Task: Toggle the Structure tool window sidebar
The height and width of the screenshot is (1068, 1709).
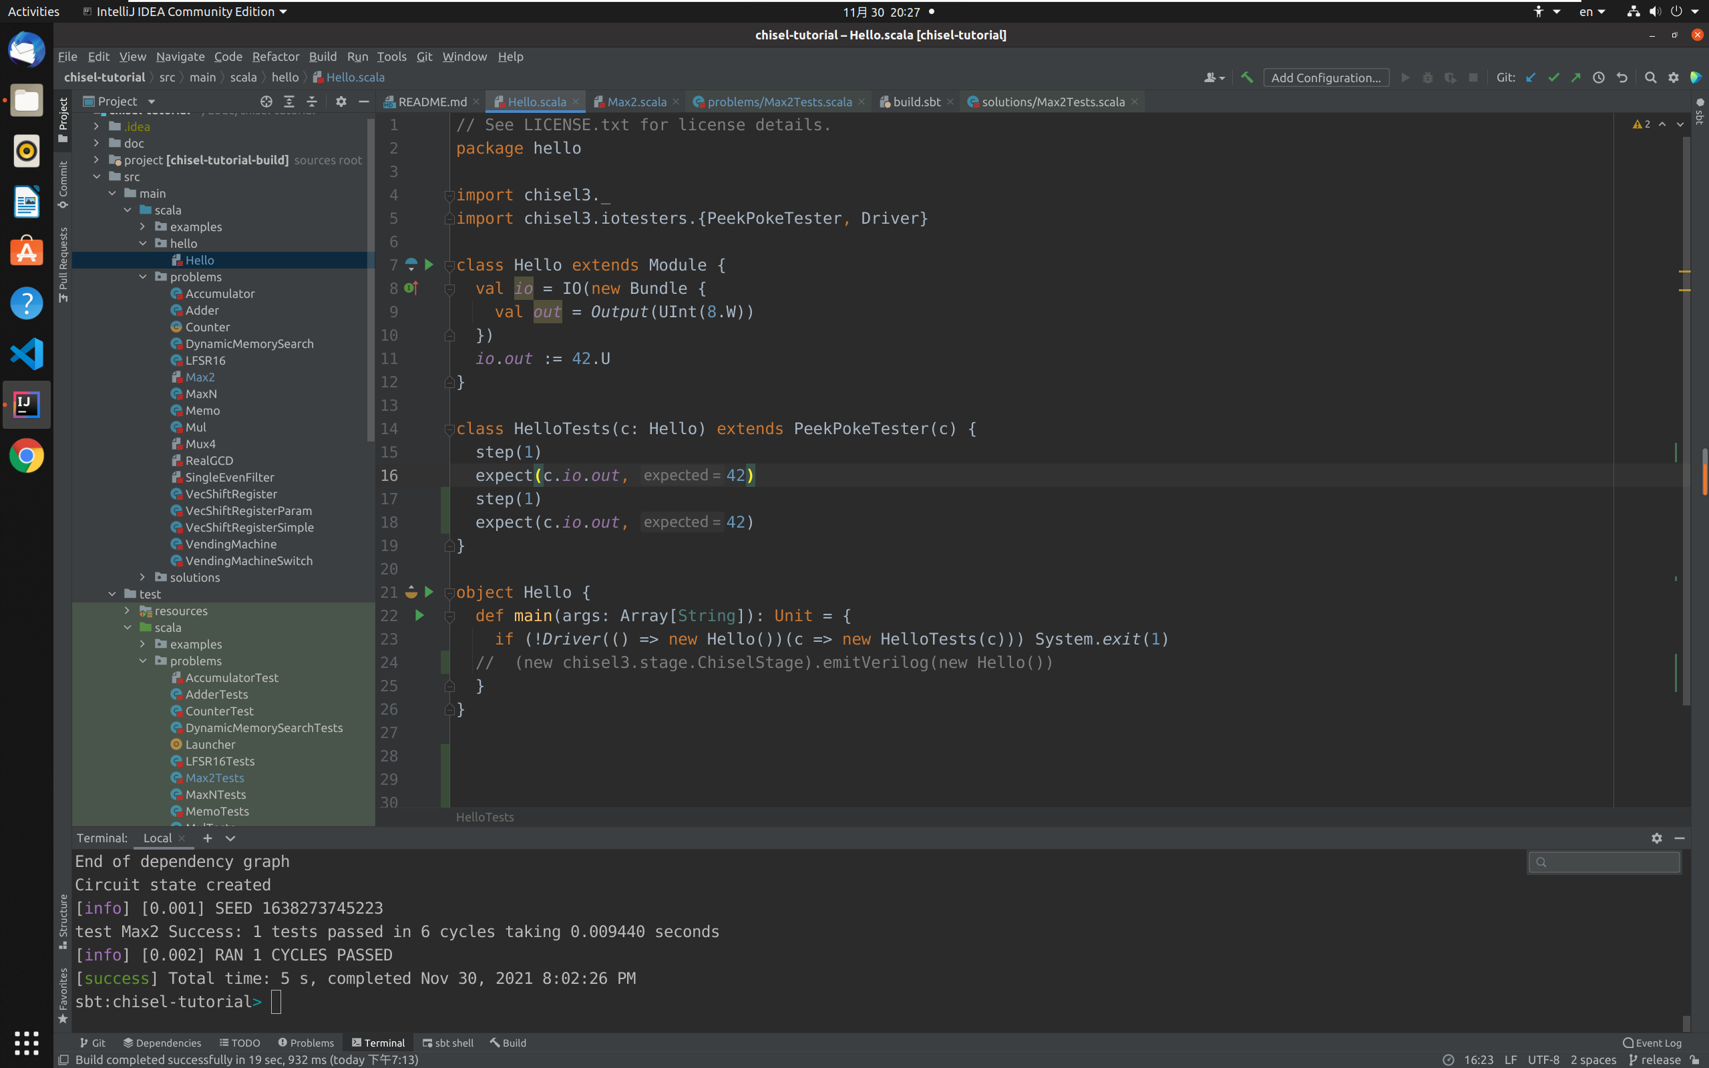Action: 63,920
